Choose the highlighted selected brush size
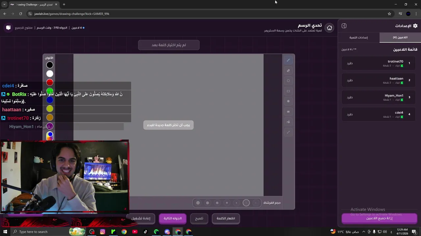 (246, 203)
